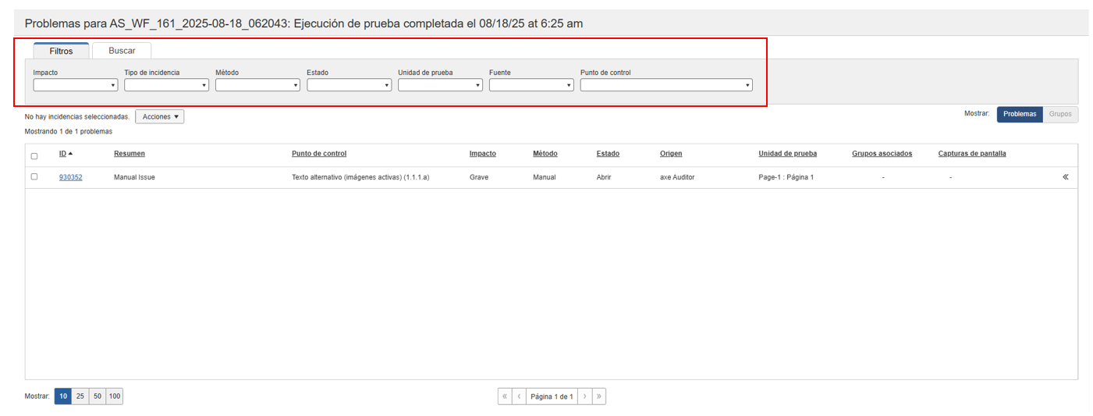Click the last page pagination arrow
The width and height of the screenshot is (1093, 416).
pyautogui.click(x=598, y=396)
